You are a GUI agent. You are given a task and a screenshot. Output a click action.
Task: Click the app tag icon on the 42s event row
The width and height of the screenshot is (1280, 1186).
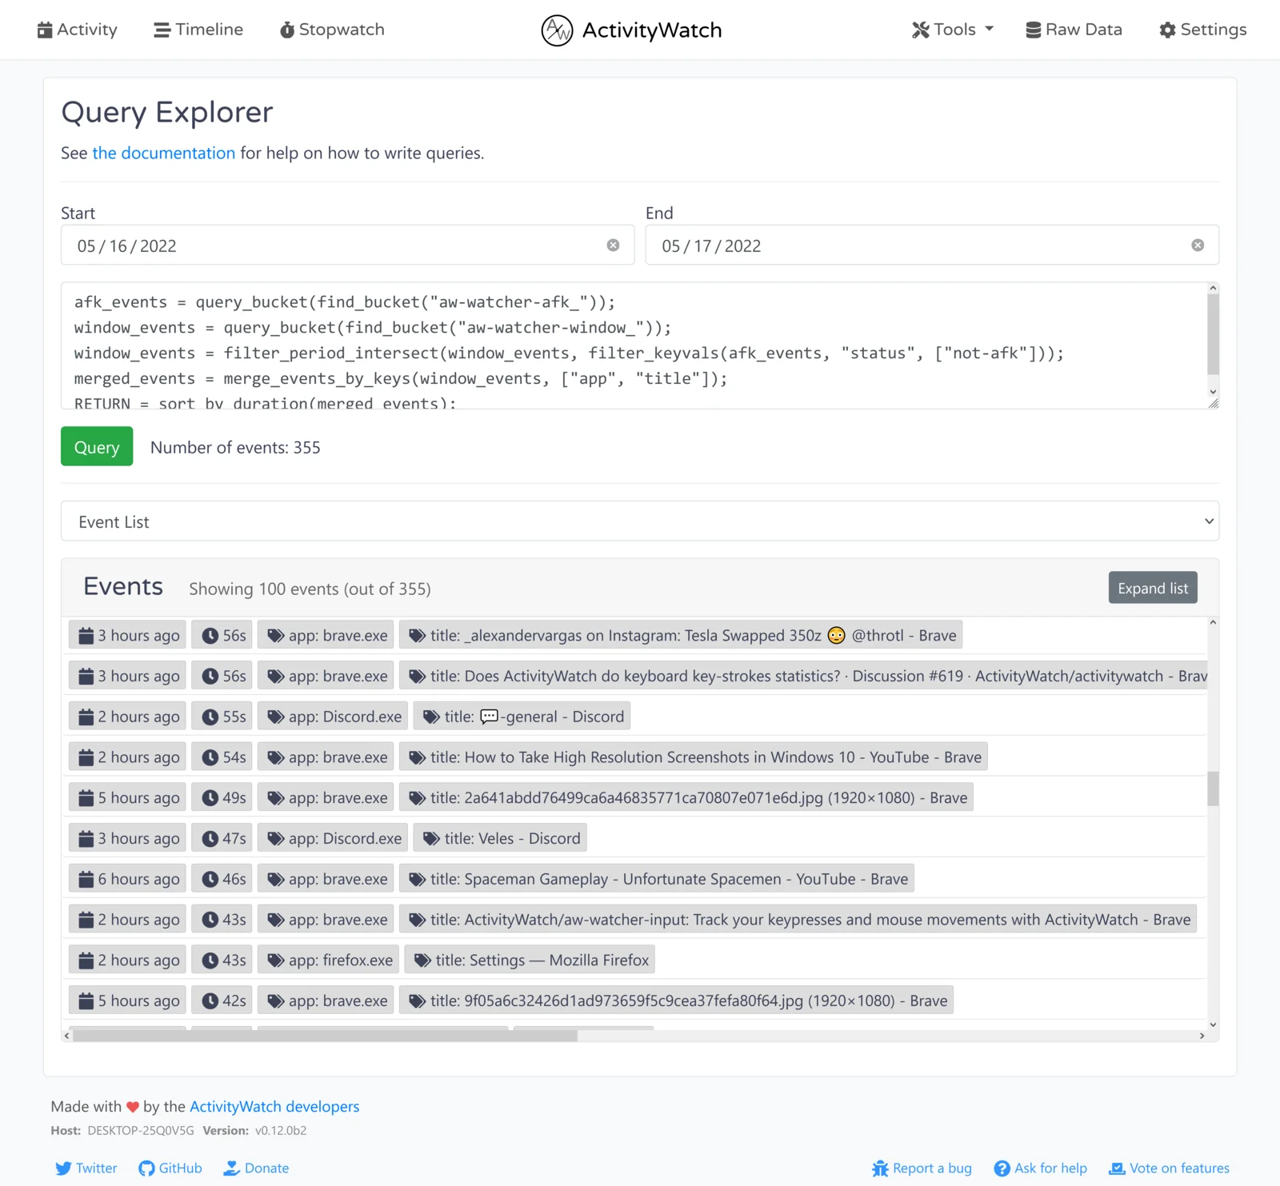point(276,1000)
